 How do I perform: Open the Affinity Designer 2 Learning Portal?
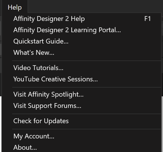81,30
